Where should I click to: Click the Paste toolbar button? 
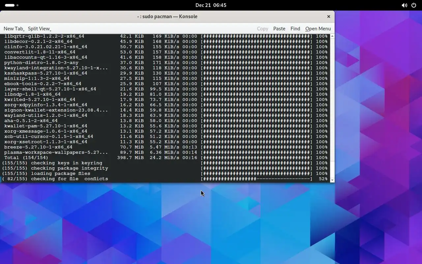coord(279,29)
